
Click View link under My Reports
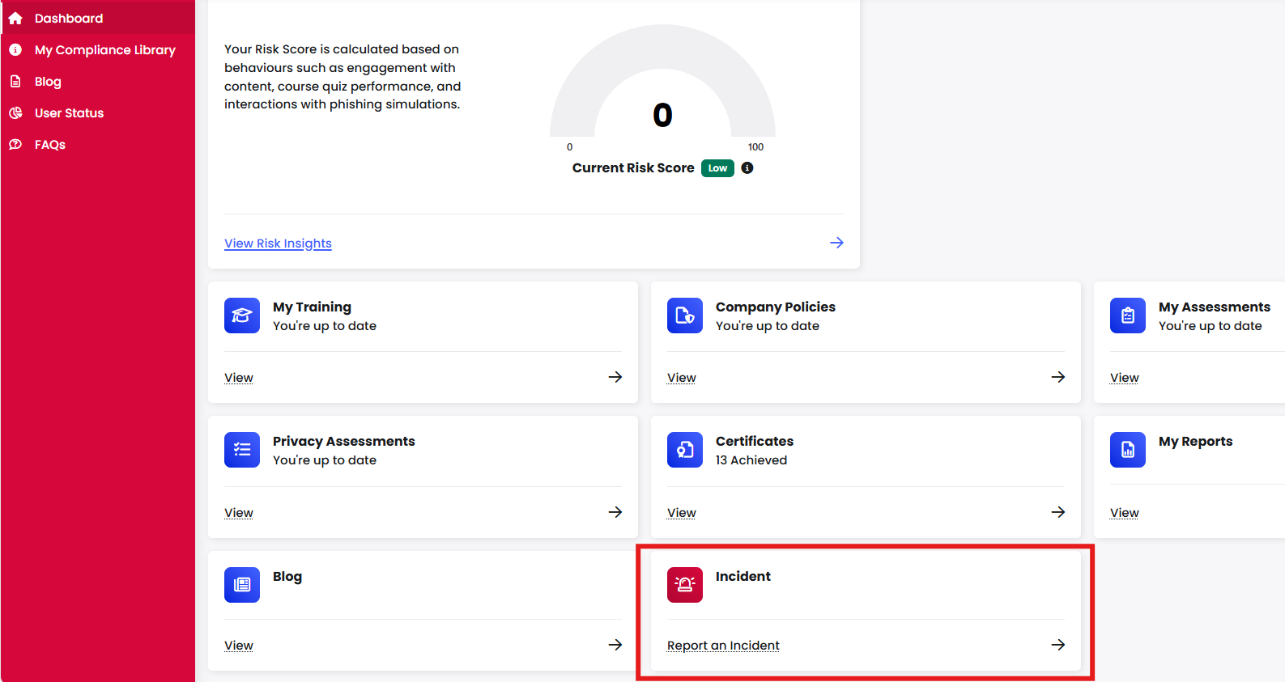coord(1125,513)
